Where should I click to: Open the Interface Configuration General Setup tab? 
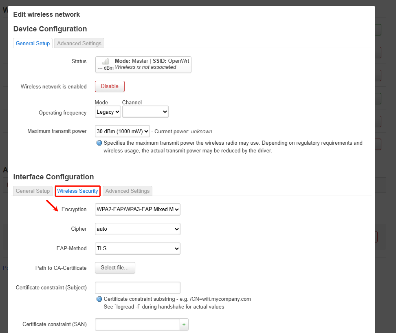pos(33,191)
